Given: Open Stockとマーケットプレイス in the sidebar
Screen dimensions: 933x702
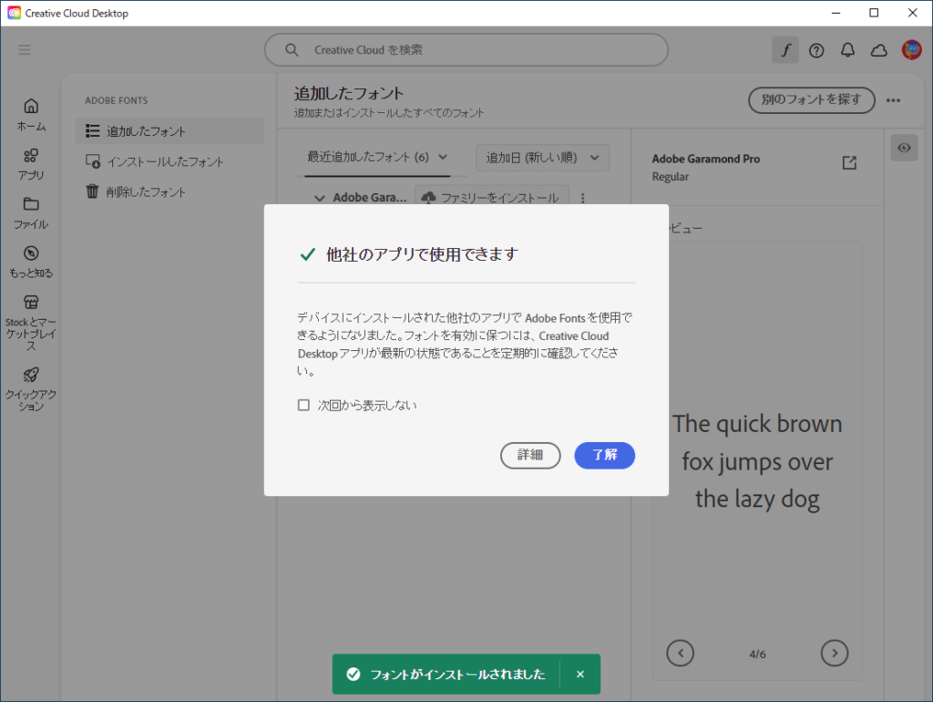Looking at the screenshot, I should click(x=31, y=324).
